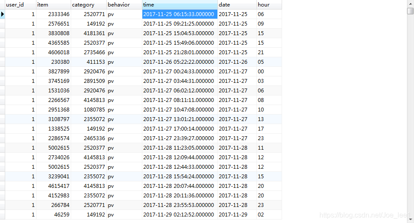Select time cell 2017-11-27 00:24:33.000000
The width and height of the screenshot is (414, 223).
click(x=180, y=72)
